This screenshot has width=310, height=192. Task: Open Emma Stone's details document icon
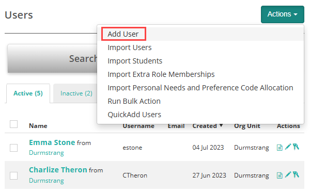point(280,148)
